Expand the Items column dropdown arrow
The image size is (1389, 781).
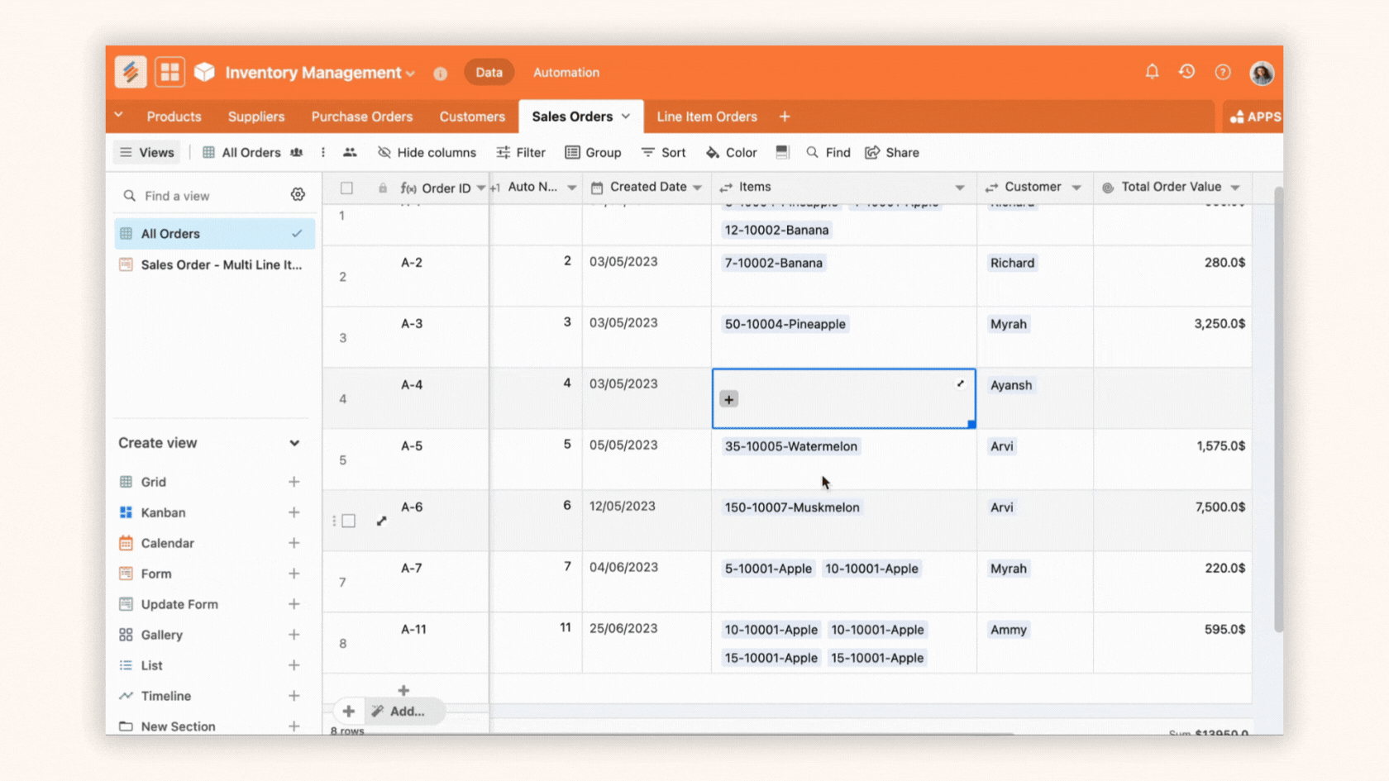click(959, 188)
